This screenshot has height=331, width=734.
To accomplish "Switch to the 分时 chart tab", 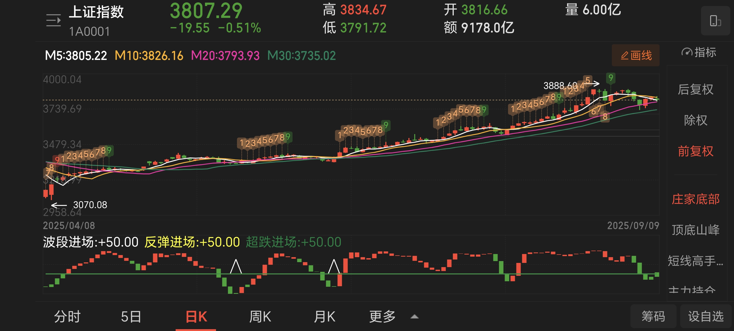I will click(68, 316).
